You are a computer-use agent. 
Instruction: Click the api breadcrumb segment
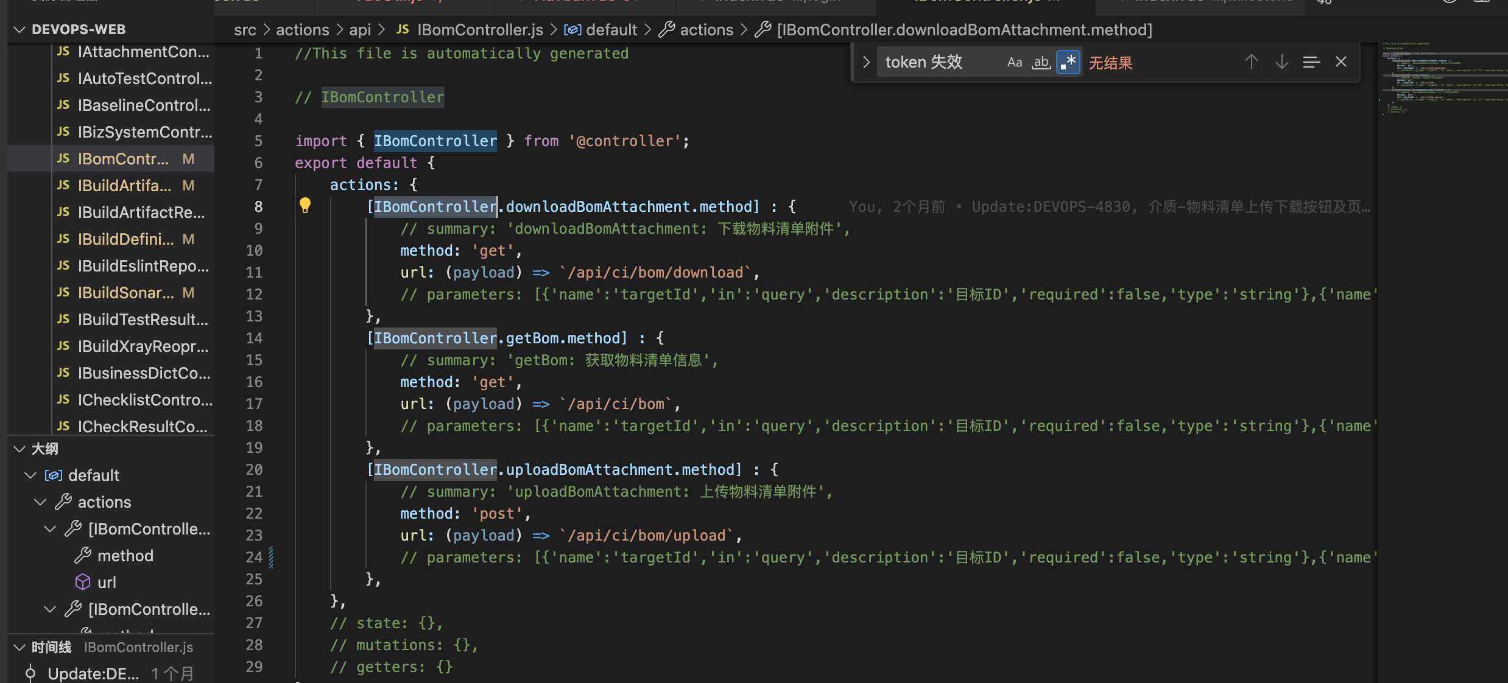pos(359,30)
